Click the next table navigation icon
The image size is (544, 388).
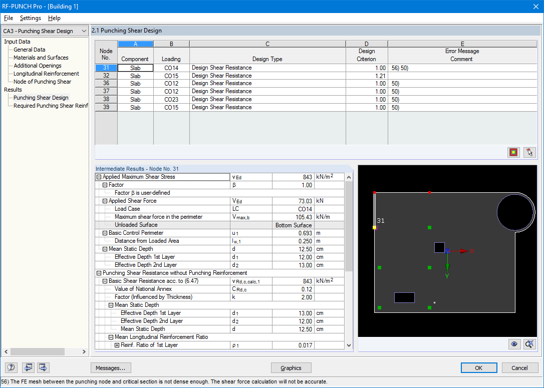click(x=43, y=367)
